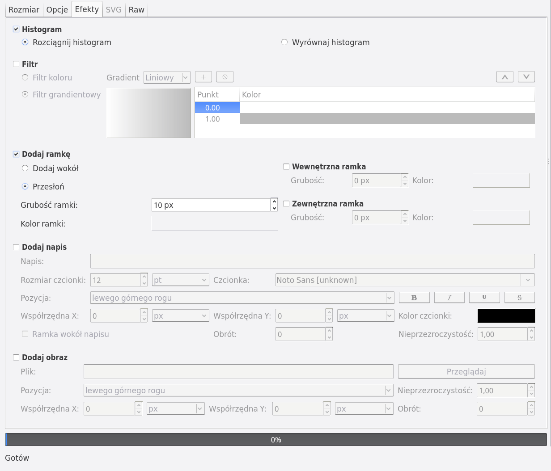Enable the Histogram checkbox
The image size is (551, 471).
tap(16, 29)
